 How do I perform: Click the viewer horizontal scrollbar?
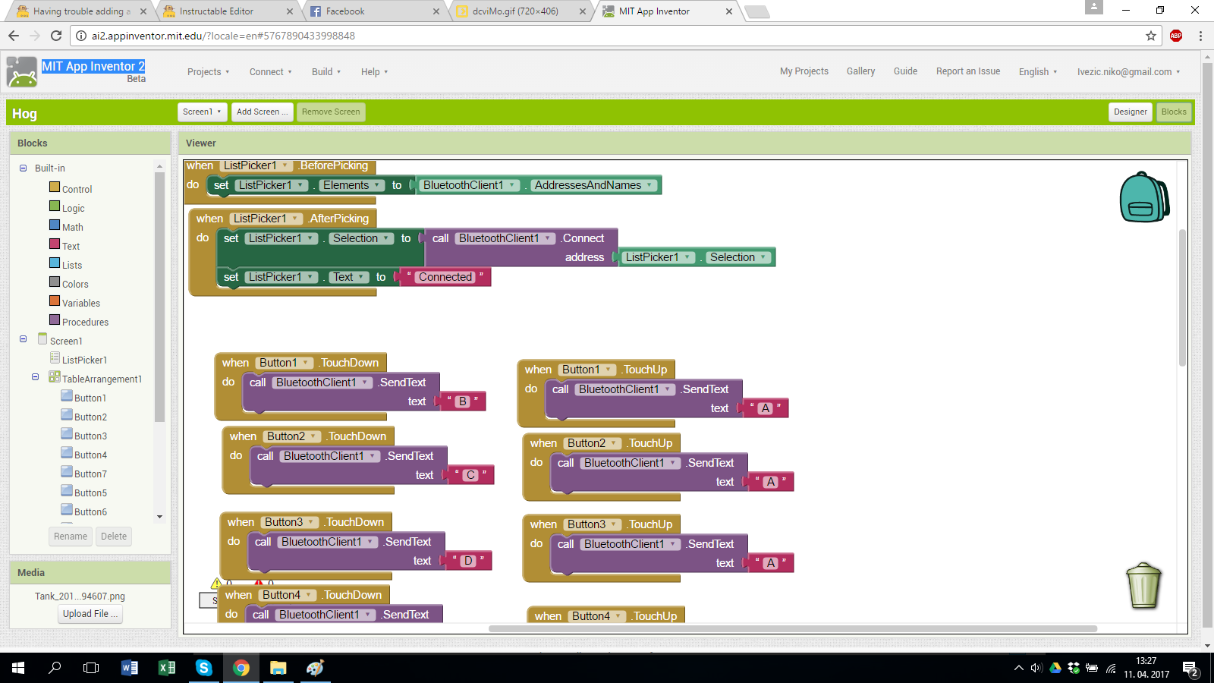coord(793,628)
